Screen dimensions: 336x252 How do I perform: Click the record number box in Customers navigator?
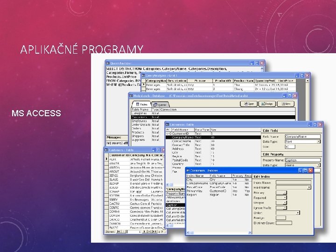pos(134,231)
